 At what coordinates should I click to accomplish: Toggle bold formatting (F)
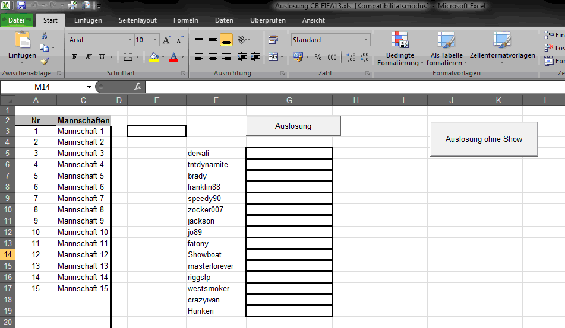coord(75,57)
